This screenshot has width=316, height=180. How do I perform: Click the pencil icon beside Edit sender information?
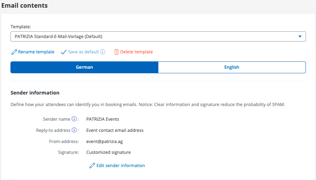click(92, 166)
